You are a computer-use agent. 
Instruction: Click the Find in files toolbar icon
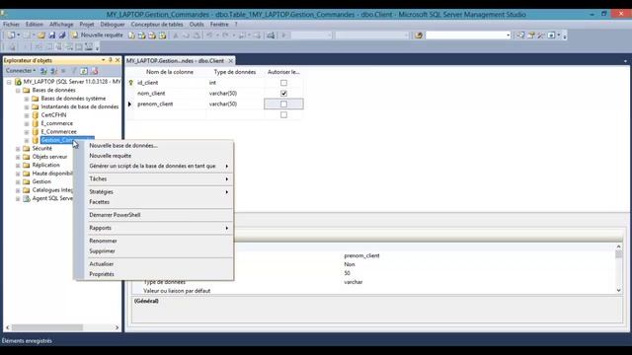tap(271, 35)
